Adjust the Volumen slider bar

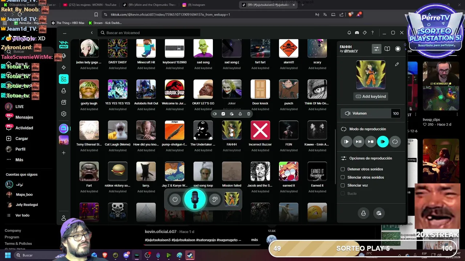[x=366, y=113]
